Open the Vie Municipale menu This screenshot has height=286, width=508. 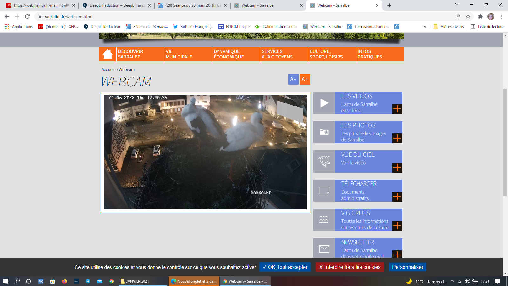click(x=179, y=54)
